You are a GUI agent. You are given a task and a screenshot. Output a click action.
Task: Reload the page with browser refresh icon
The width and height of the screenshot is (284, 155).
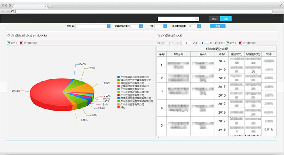pyautogui.click(x=12, y=11)
